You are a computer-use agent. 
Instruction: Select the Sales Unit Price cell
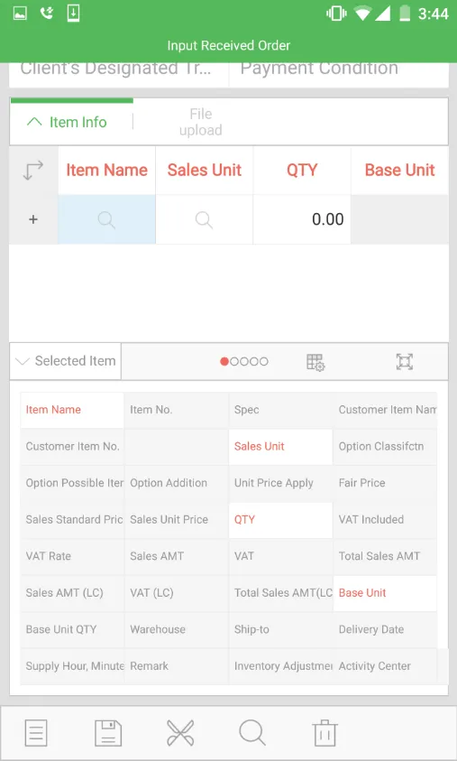coord(177,520)
